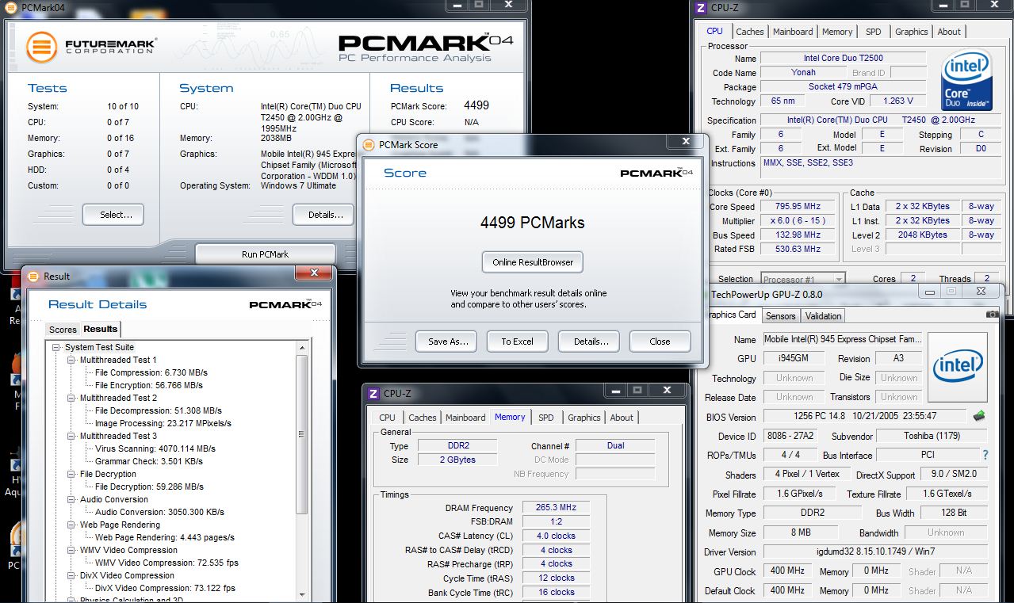This screenshot has height=603, width=1014.
Task: Collapse the Multithreaded Test 3 node
Action: point(71,436)
